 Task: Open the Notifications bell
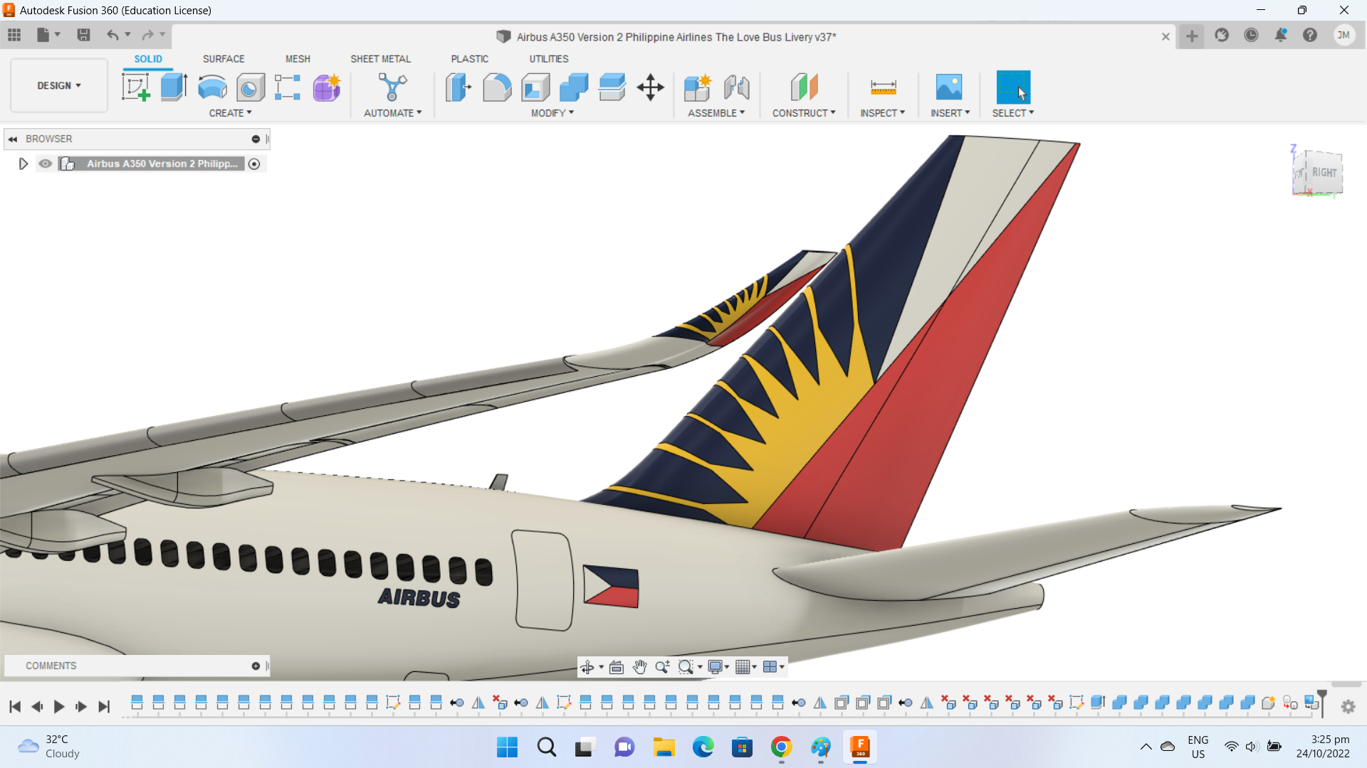point(1281,35)
